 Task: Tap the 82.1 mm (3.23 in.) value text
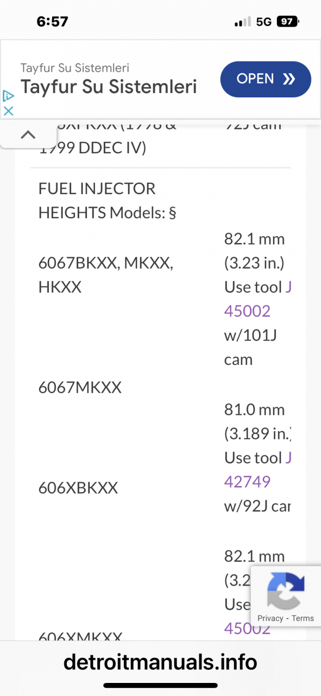[x=254, y=251]
